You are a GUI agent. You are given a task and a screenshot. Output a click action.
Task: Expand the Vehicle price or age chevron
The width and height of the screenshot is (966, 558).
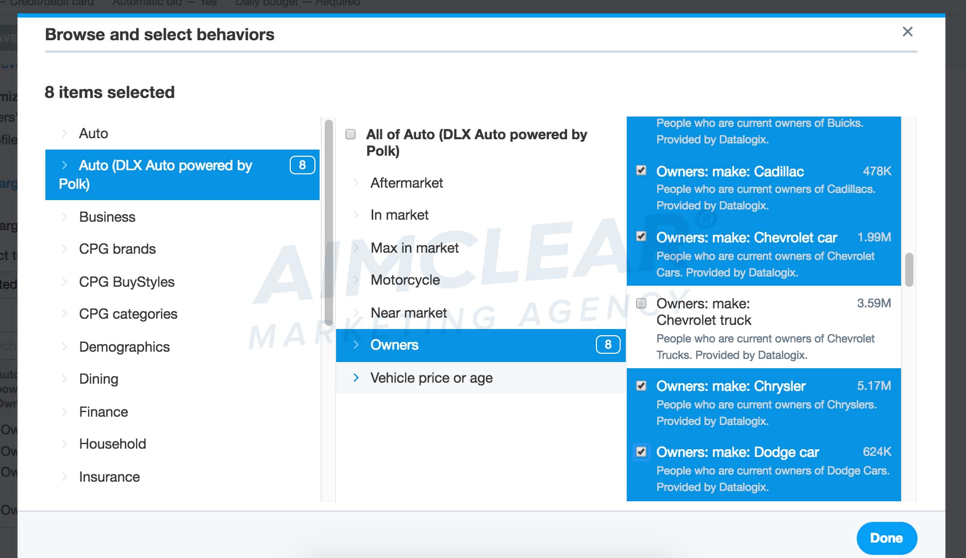pos(356,378)
